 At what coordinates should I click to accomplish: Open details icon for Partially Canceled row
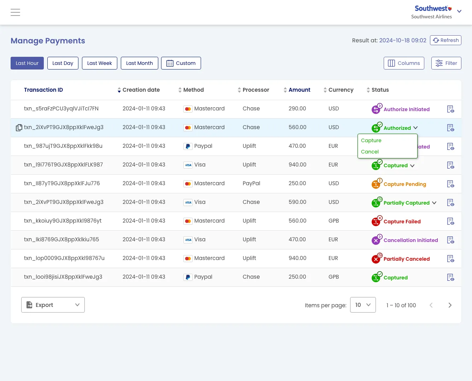tap(450, 259)
